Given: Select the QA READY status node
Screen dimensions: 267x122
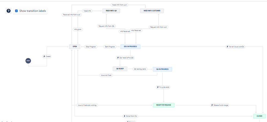Looking at the screenshot, I should tap(120, 69).
